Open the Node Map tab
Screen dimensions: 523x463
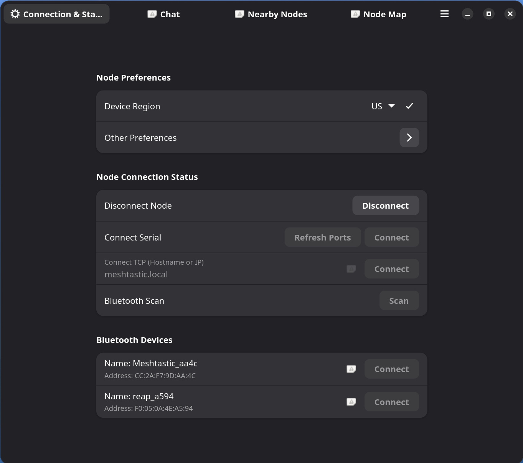(378, 14)
